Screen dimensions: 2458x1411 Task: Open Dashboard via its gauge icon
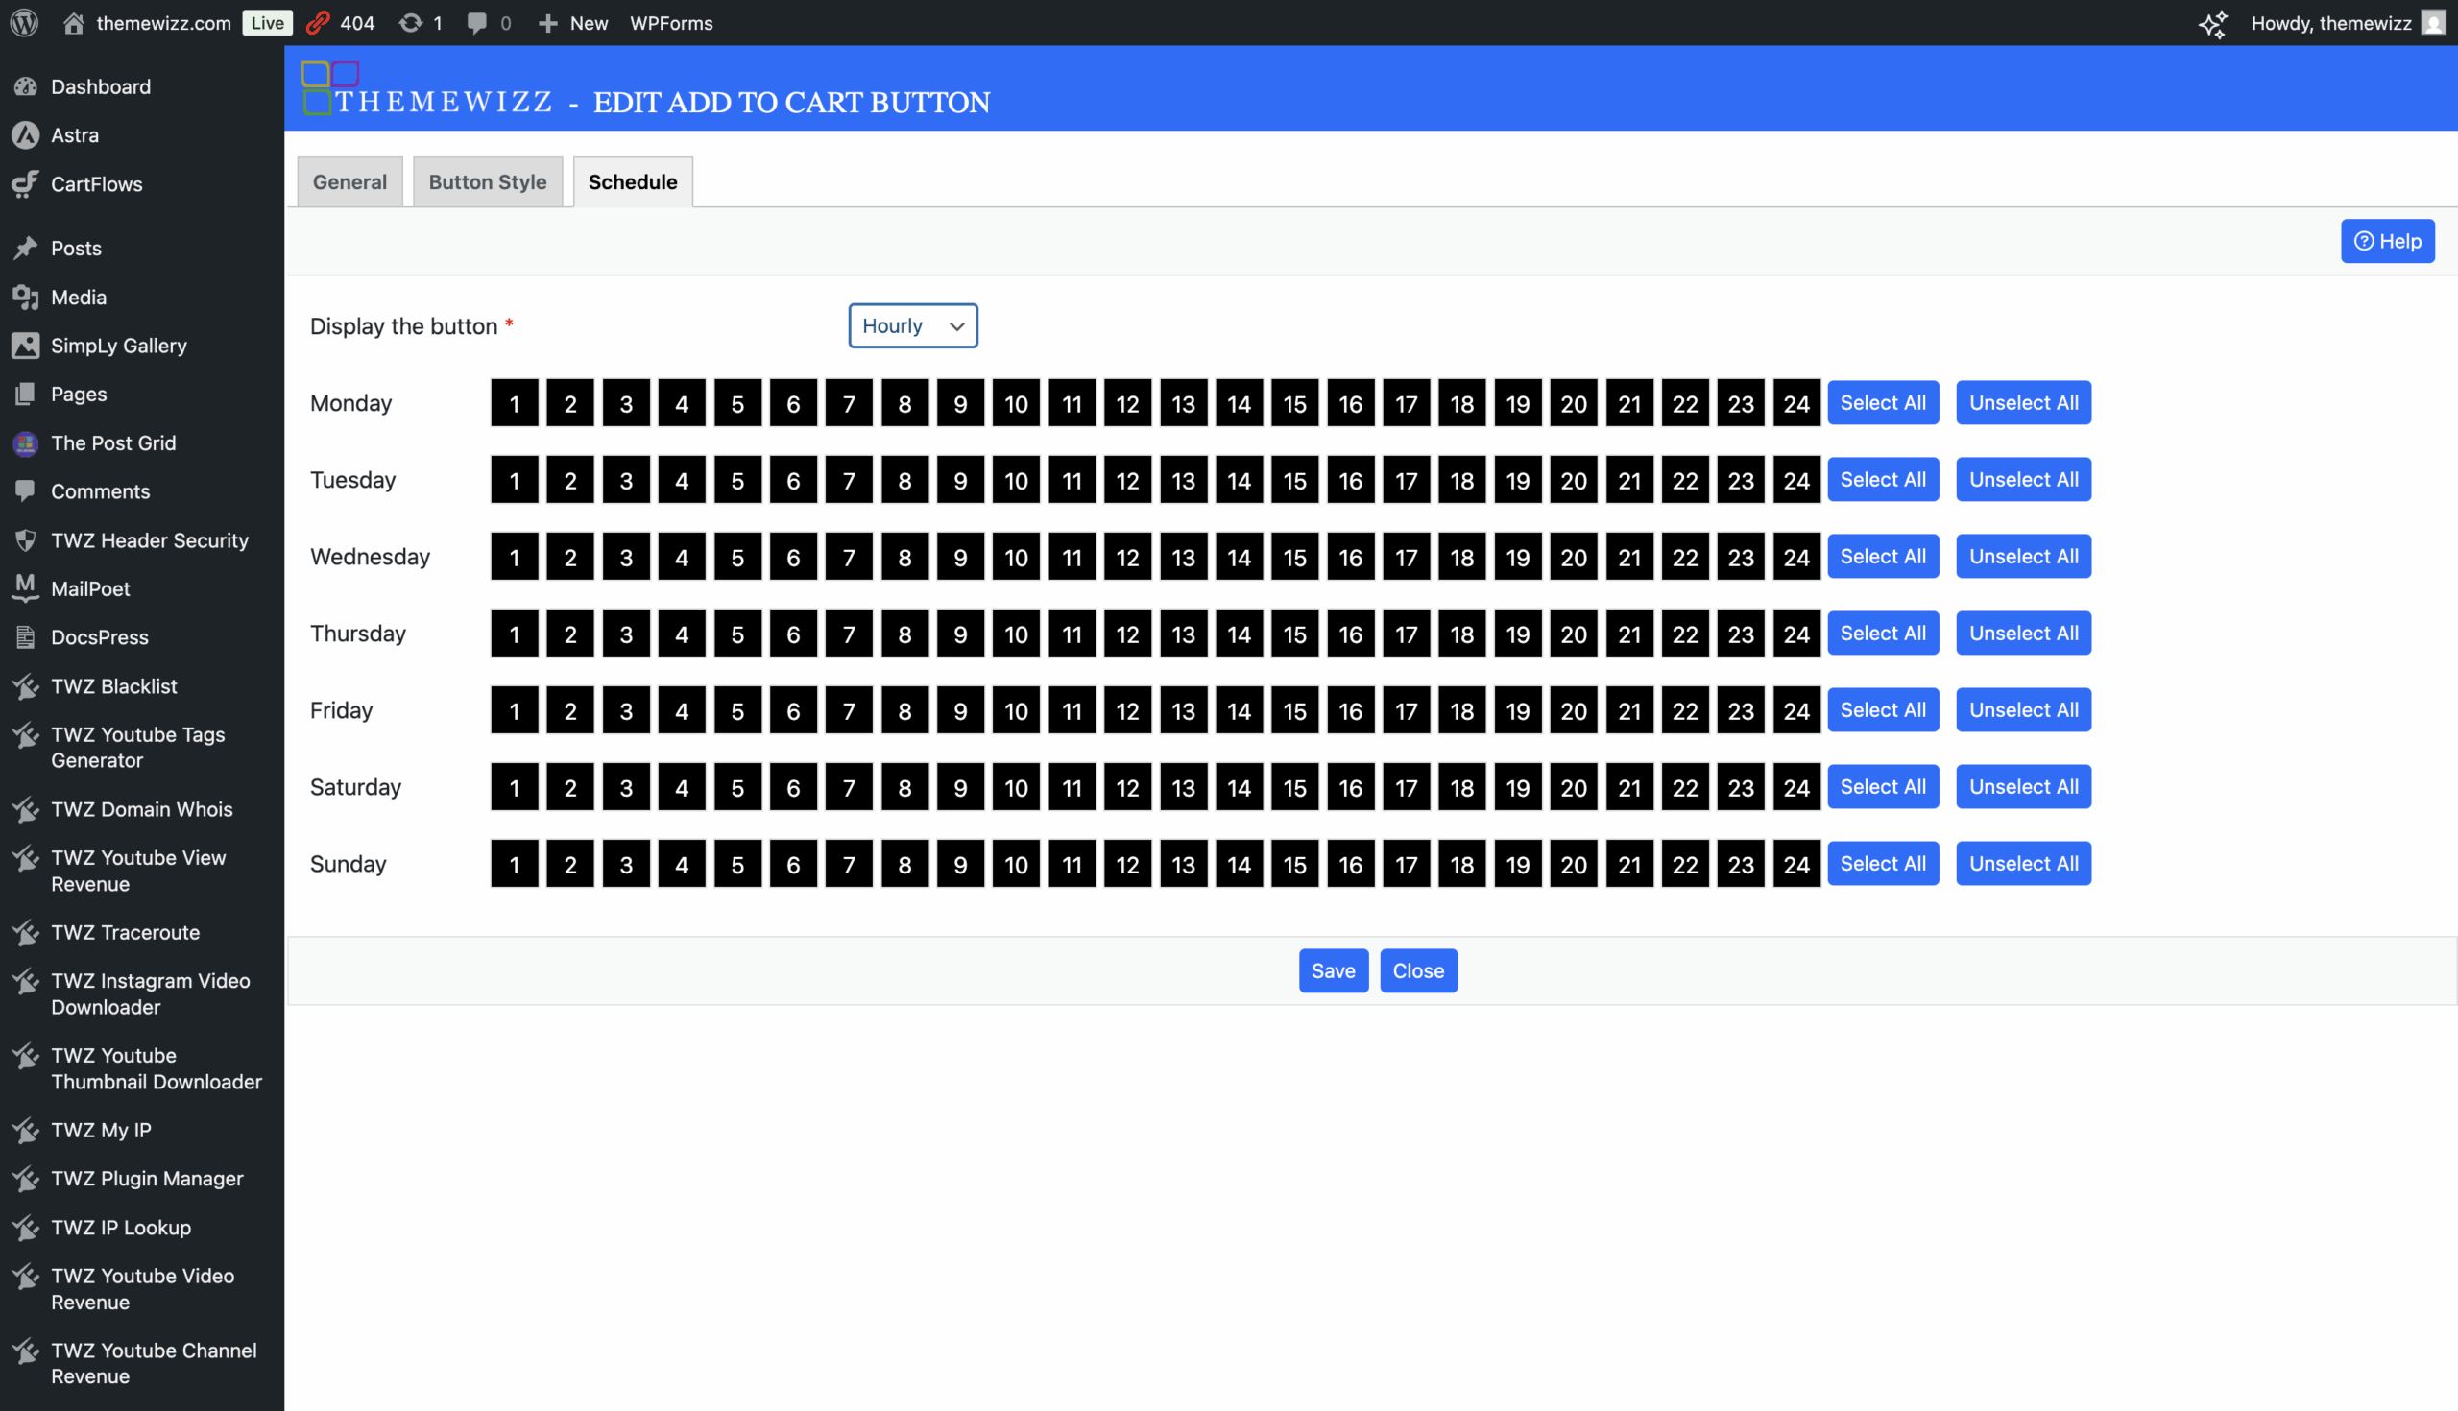coord(26,86)
